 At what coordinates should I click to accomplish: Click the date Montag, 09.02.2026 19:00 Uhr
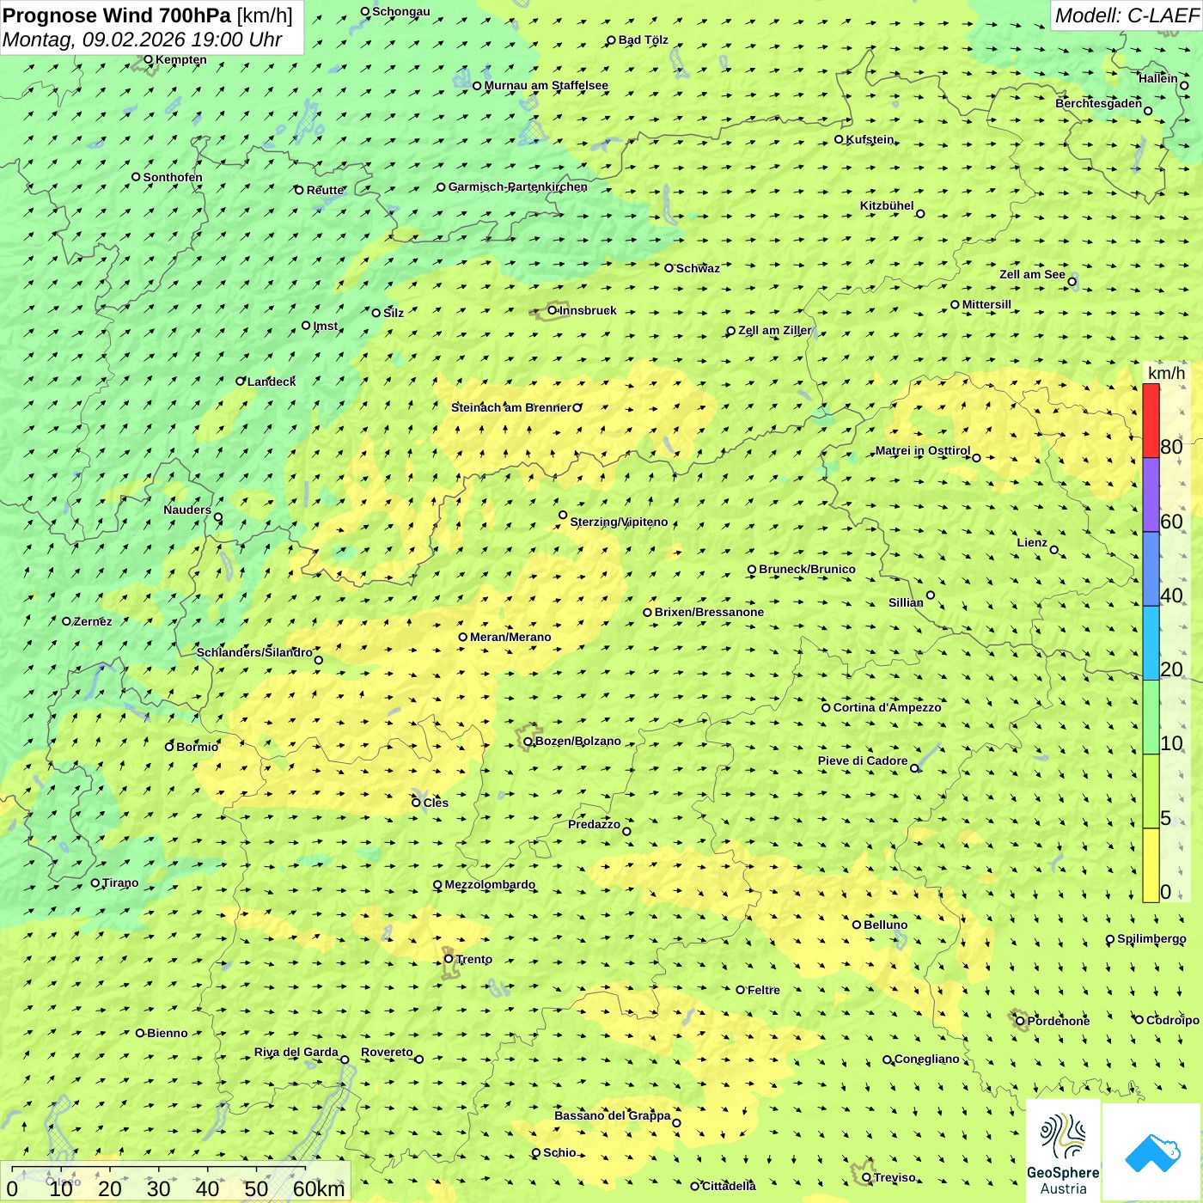tap(143, 40)
